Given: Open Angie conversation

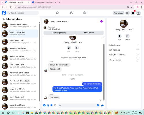Looking at the screenshot, I should 19,106.
